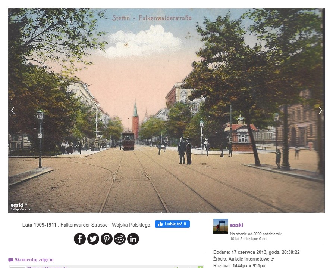Share the photo on Twitter

[93, 239]
